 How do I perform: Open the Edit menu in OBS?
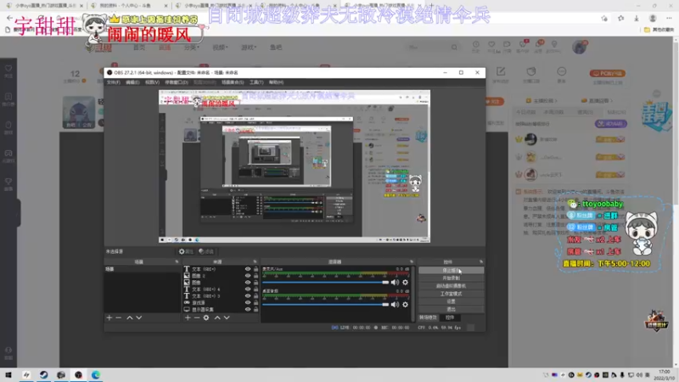[x=132, y=82]
